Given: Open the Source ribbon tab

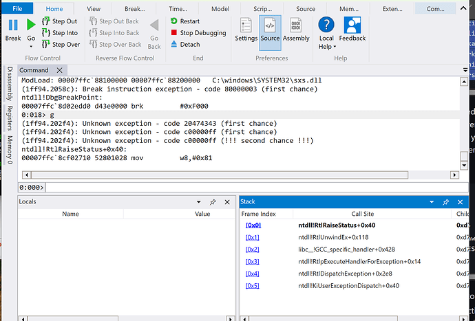Looking at the screenshot, I should pyautogui.click(x=306, y=9).
